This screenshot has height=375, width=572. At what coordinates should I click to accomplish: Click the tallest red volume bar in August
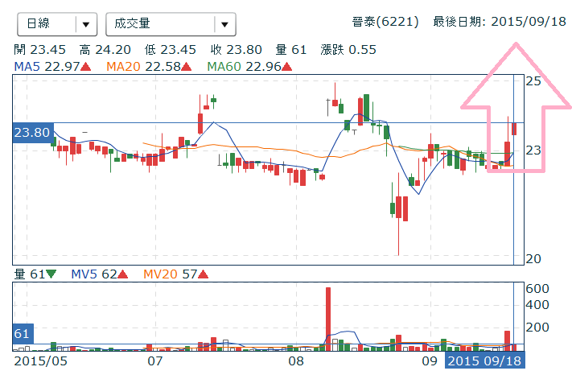click(x=328, y=319)
